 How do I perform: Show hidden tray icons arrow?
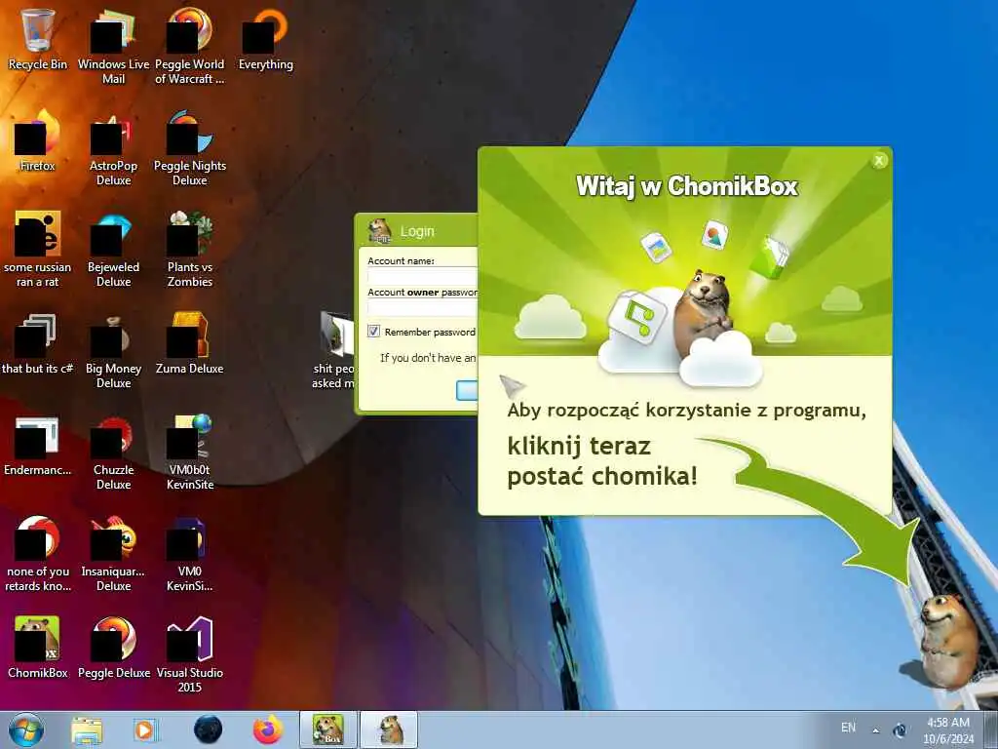coord(876,730)
